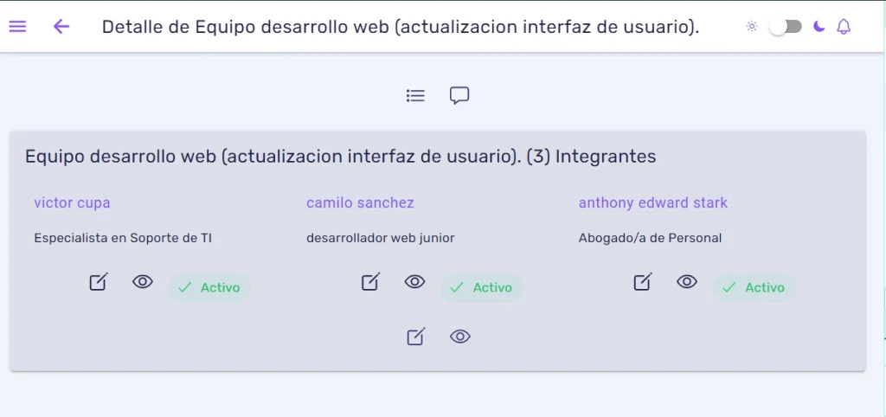Click camilo sanchez's Activo status chip
Image resolution: width=886 pixels, height=417 pixels.
coord(481,287)
